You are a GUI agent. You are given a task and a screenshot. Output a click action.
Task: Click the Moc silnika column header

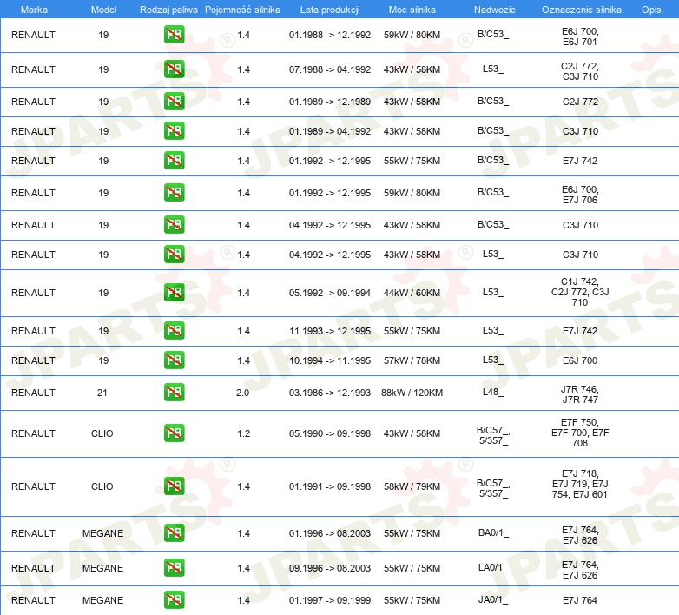coord(412,10)
